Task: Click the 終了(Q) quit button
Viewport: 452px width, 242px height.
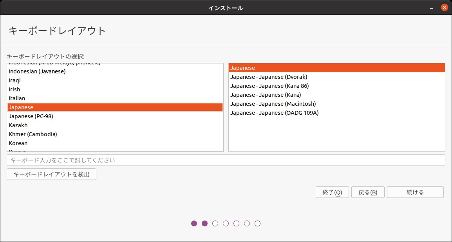Action: coord(332,192)
